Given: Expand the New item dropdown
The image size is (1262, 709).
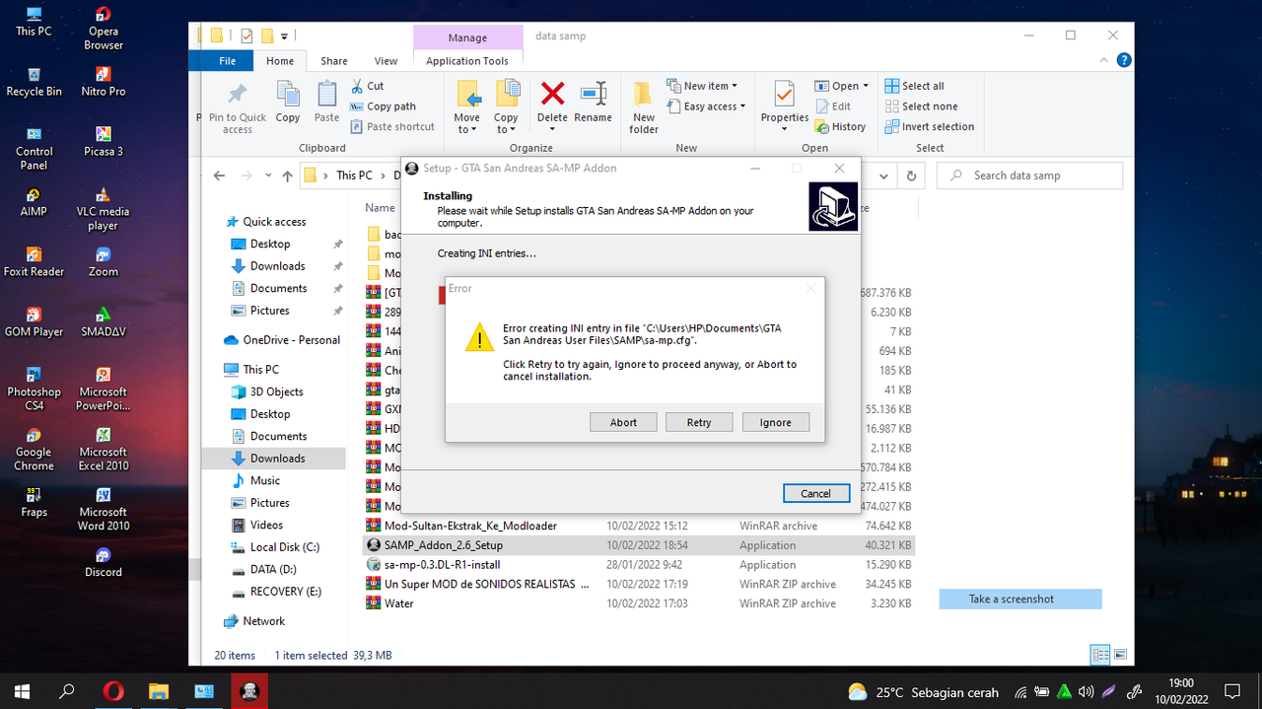Looking at the screenshot, I should click(x=702, y=86).
